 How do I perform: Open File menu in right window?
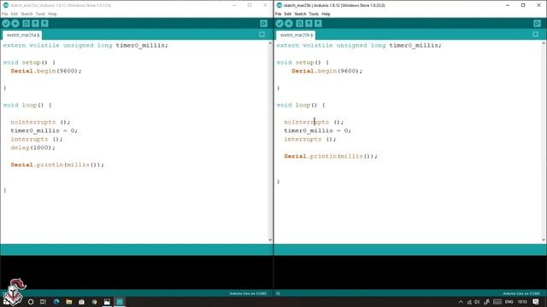point(279,14)
